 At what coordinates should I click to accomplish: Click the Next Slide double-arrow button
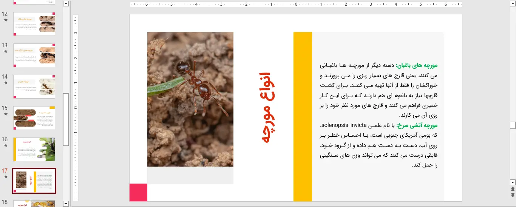click(x=513, y=195)
